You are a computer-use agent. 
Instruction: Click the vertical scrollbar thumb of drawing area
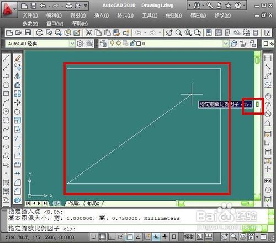pos(257,60)
